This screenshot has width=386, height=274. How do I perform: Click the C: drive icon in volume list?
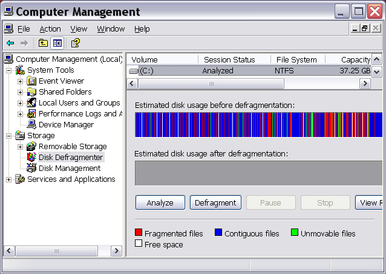134,71
